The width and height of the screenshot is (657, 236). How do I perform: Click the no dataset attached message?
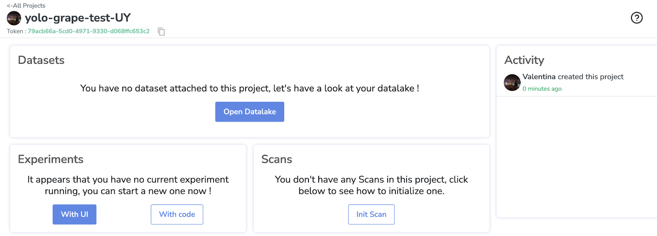(x=250, y=88)
